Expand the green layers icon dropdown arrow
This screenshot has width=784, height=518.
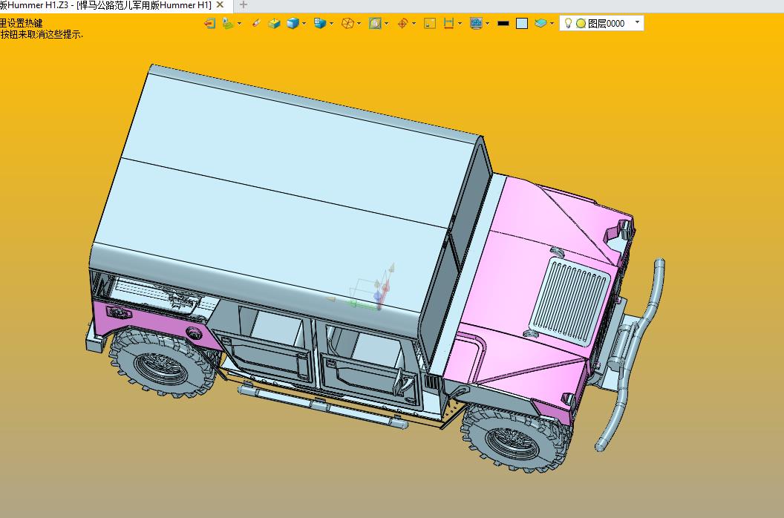239,24
